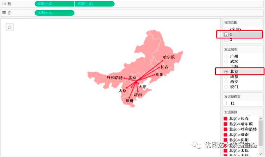Click the 发运量权重 slider mark at 12

click(227, 103)
